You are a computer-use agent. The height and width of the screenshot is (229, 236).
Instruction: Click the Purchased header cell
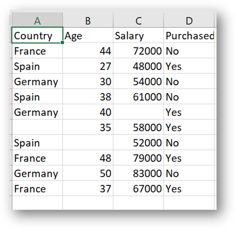click(189, 35)
